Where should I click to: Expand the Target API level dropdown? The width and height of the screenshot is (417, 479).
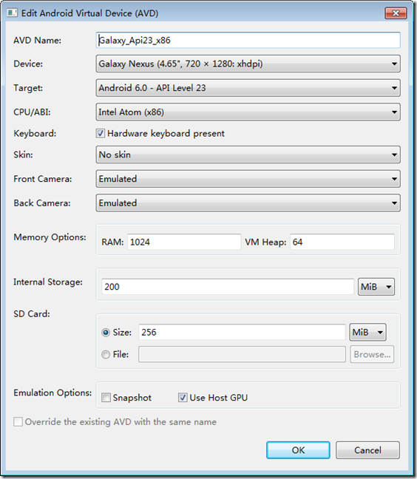point(248,88)
